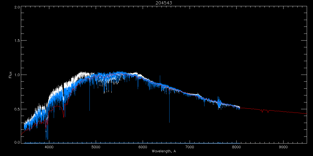Click the 1.5 flux tick label
The width and height of the screenshot is (313, 156).
point(17,41)
